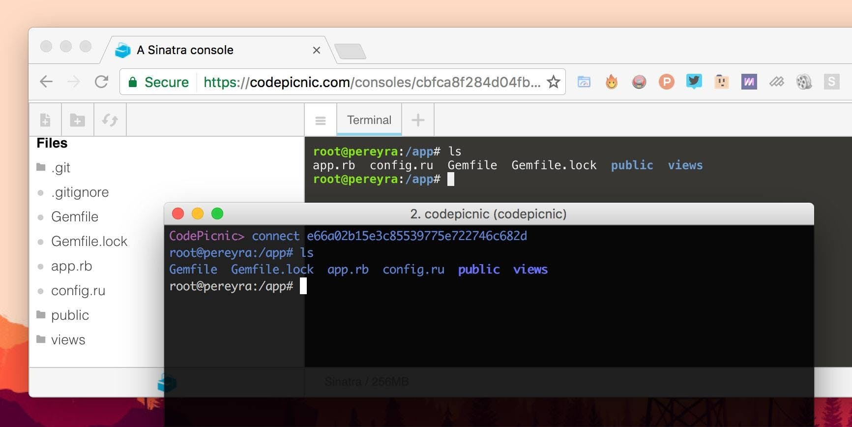Image resolution: width=852 pixels, height=427 pixels.
Task: Click the codepicnic terminal window title
Action: point(488,214)
